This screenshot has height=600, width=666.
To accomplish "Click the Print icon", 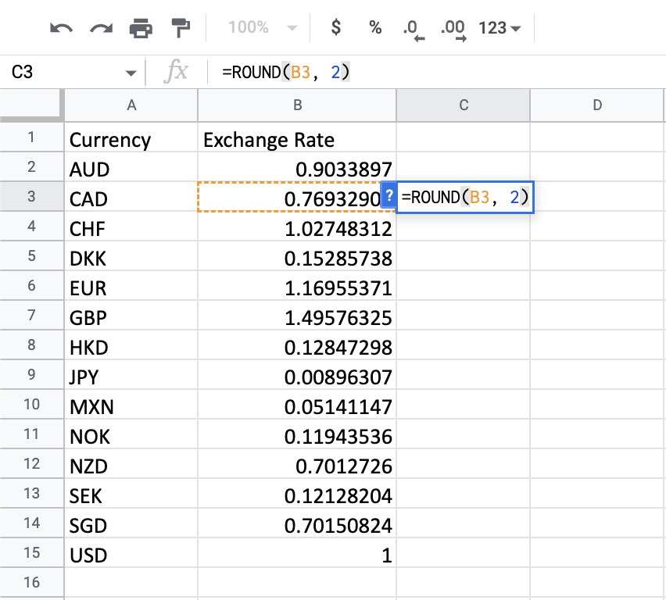I will pyautogui.click(x=141, y=28).
